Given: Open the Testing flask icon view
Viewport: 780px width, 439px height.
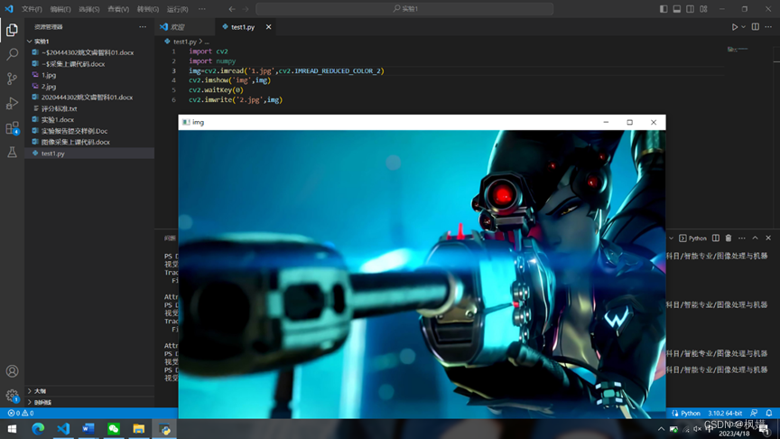Looking at the screenshot, I should pyautogui.click(x=12, y=152).
